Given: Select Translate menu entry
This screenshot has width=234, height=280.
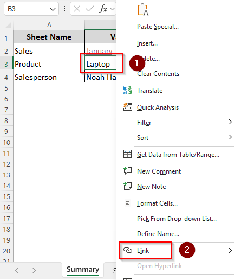Looking at the screenshot, I should click(x=150, y=91).
